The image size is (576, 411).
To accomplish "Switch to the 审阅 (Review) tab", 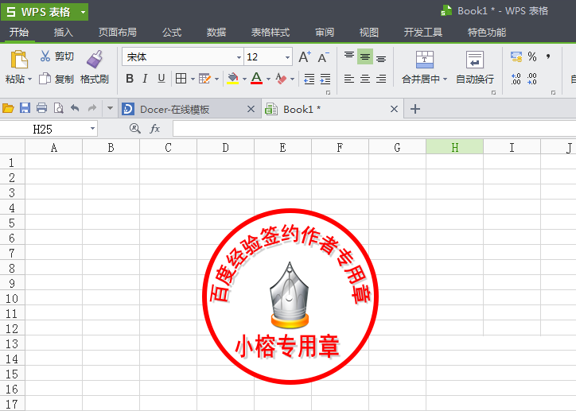I will point(325,33).
